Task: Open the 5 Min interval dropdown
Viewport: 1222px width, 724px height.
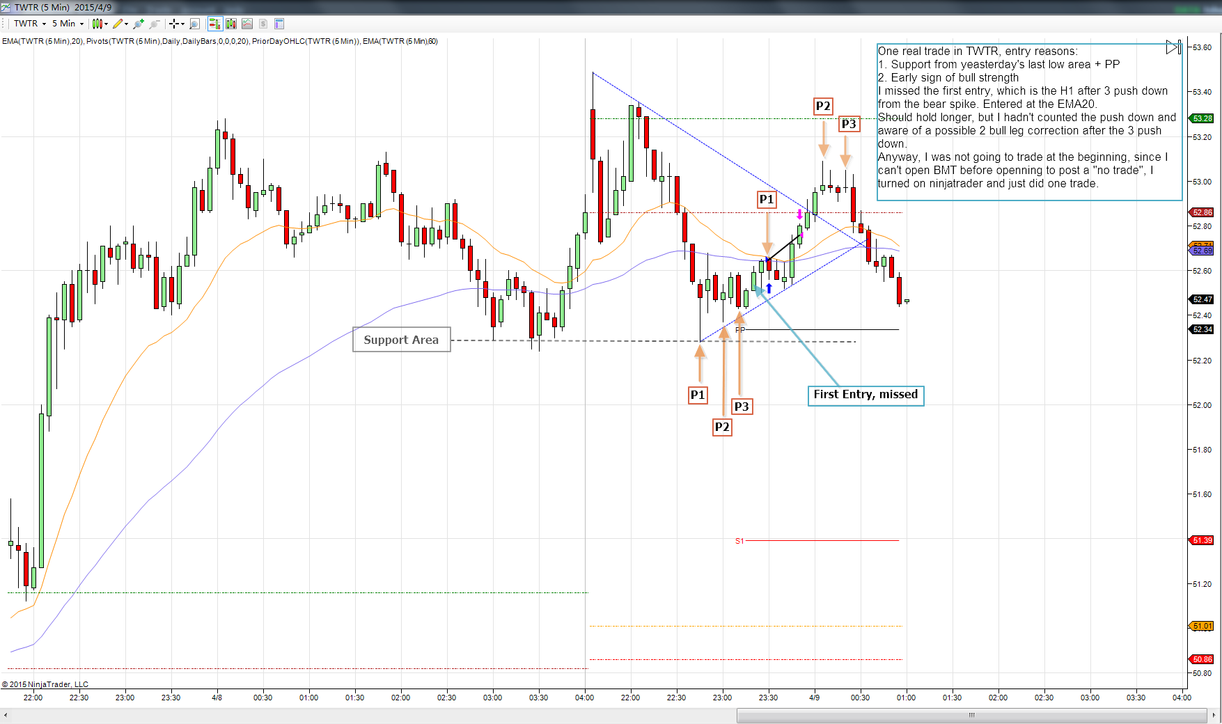Action: click(x=68, y=24)
